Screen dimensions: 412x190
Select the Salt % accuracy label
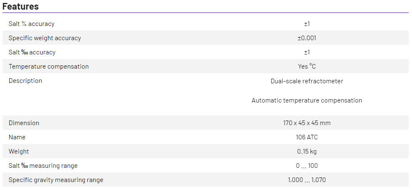[31, 24]
